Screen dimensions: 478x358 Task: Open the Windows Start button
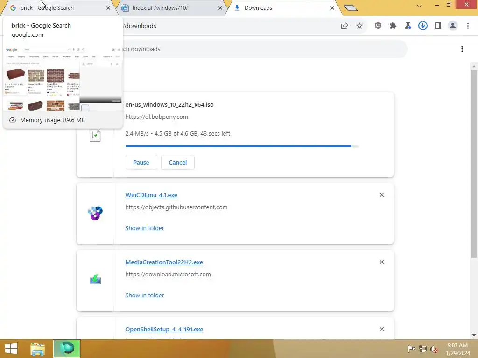point(11,349)
